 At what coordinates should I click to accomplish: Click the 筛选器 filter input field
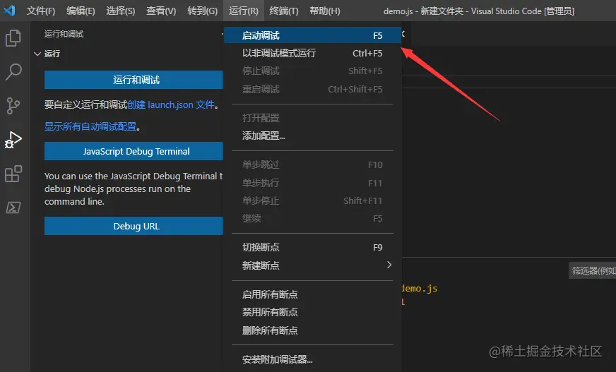point(593,271)
